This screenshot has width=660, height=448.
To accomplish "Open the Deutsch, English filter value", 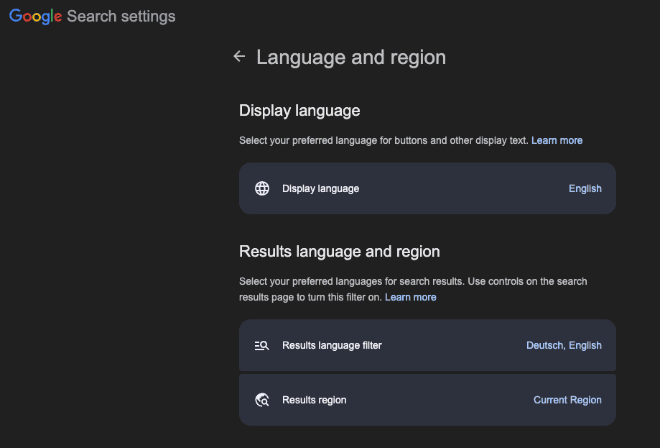I will pos(564,345).
